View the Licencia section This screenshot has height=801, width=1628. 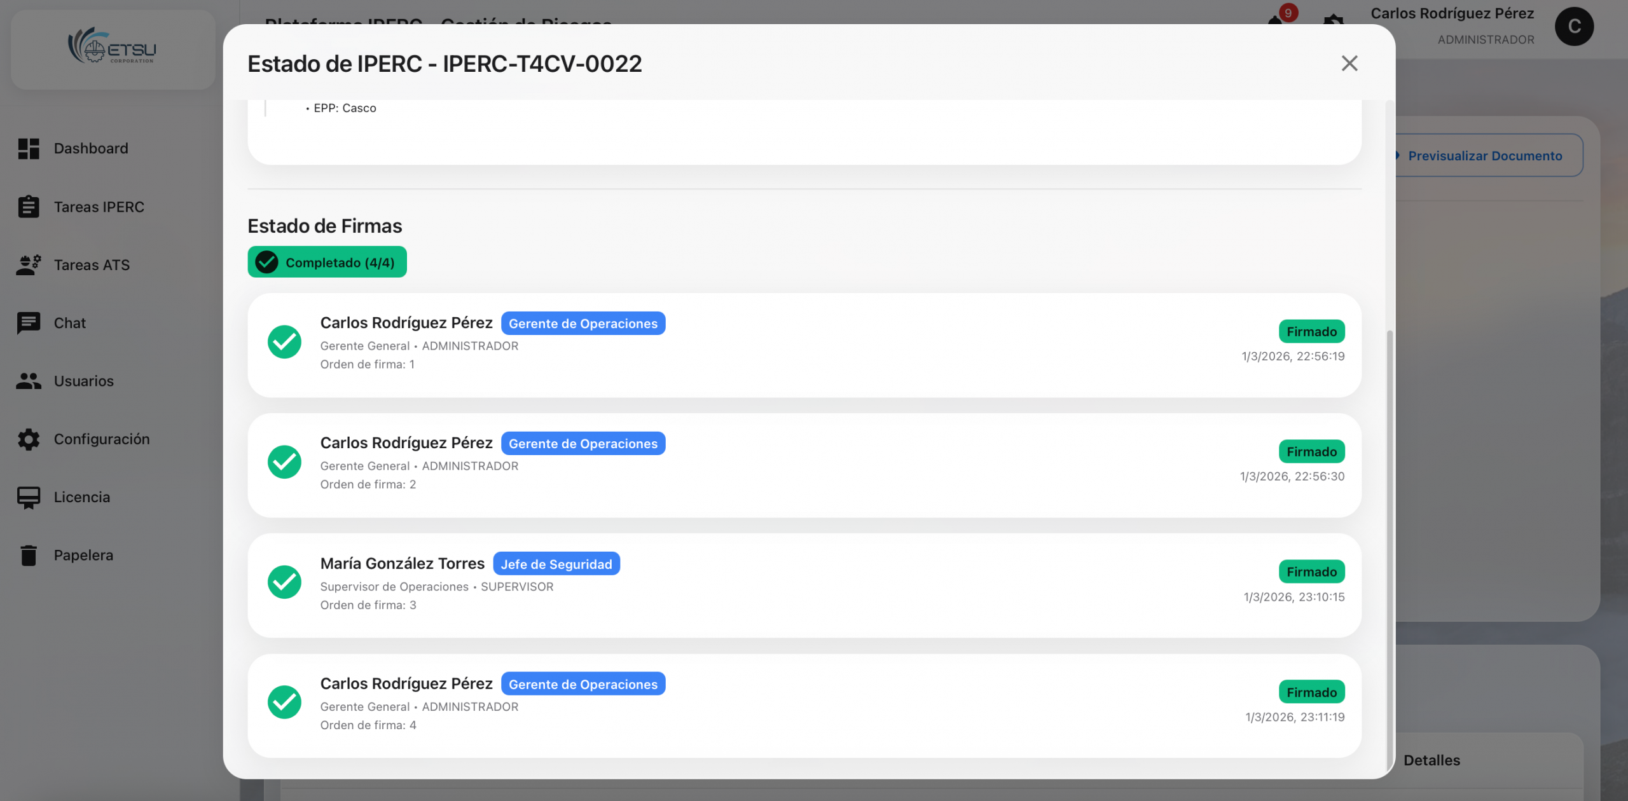[81, 496]
